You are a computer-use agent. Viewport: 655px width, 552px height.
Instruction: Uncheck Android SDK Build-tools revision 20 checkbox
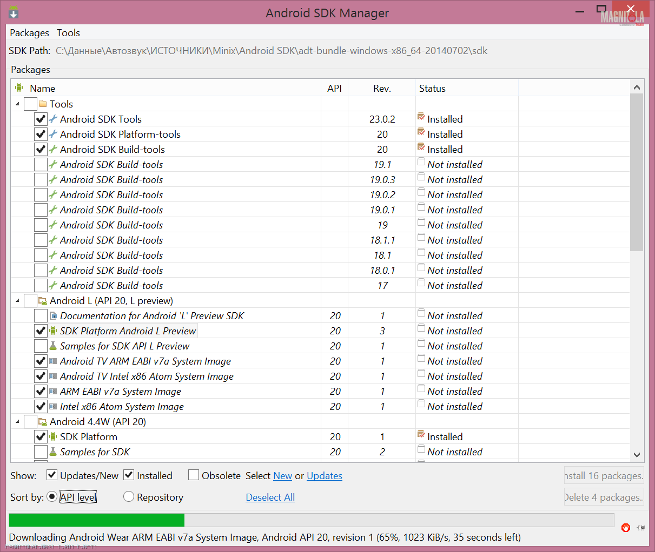[41, 149]
